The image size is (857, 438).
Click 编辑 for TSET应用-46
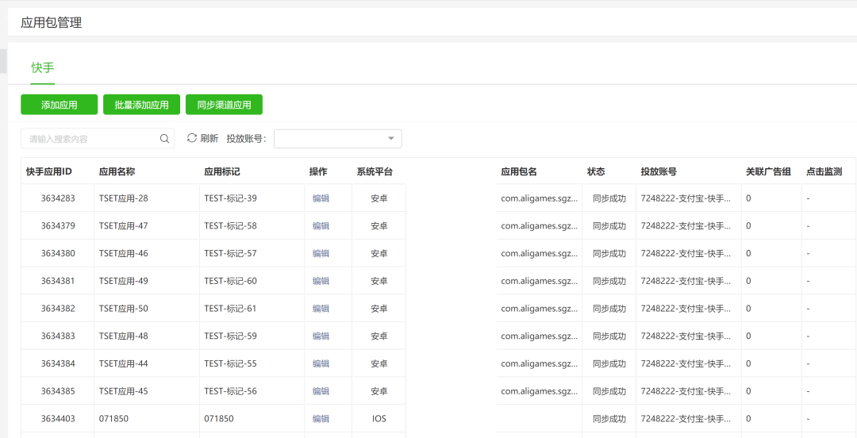pos(321,254)
